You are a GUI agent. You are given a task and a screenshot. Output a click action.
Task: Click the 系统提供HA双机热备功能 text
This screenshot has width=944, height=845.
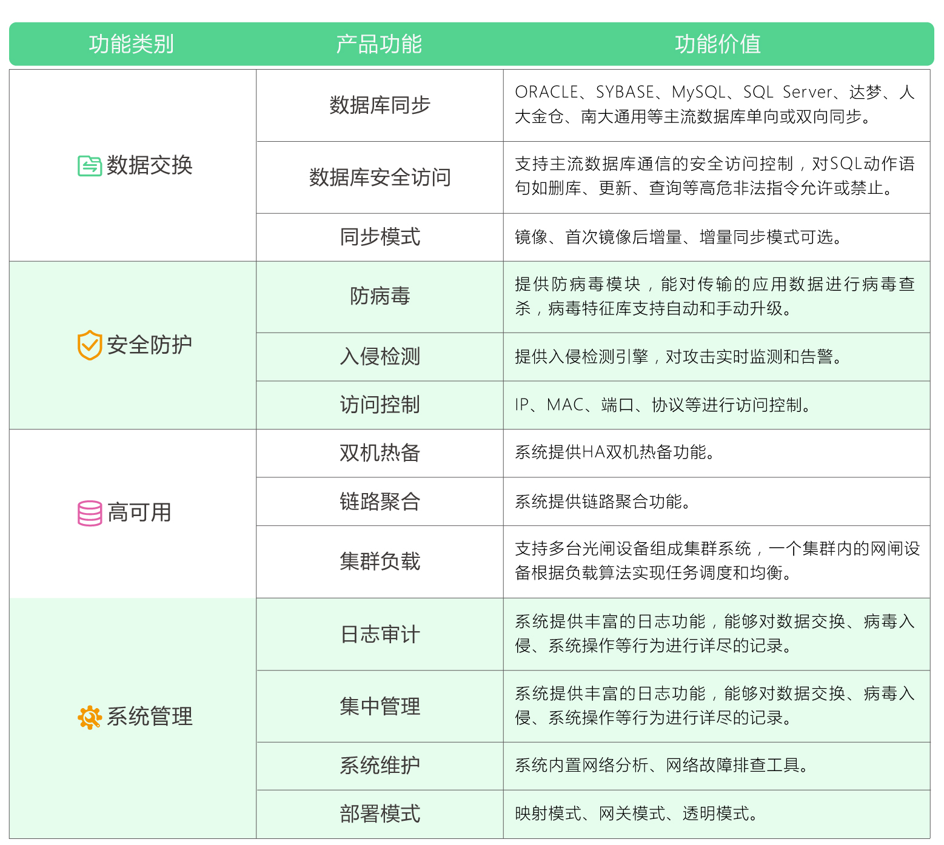(x=615, y=452)
